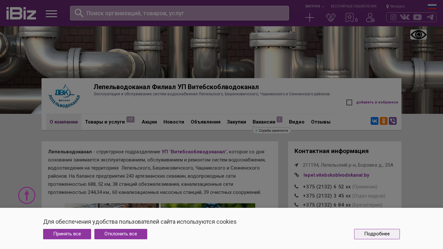Image resolution: width=443 pixels, height=249 pixels.
Task: Click the phone icon beside Приемная
Action: point(296,186)
